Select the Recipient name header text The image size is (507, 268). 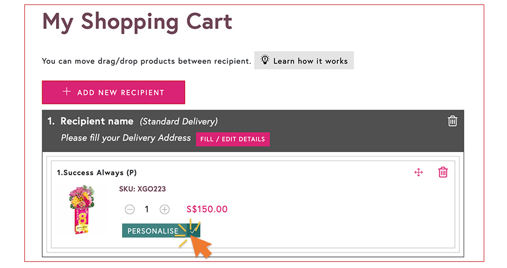point(97,121)
